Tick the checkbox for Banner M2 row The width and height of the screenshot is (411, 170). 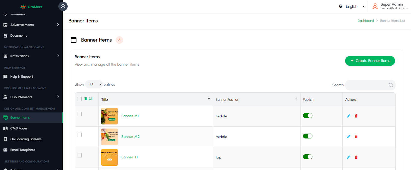pos(80,135)
